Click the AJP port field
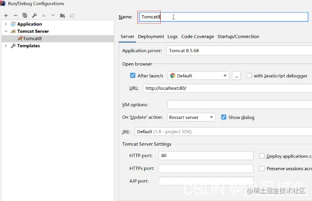Viewport: 312px width, 201px height. [206, 181]
